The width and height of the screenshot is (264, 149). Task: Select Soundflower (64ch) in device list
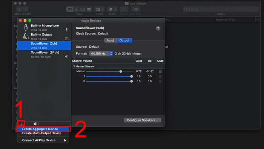tap(44, 54)
